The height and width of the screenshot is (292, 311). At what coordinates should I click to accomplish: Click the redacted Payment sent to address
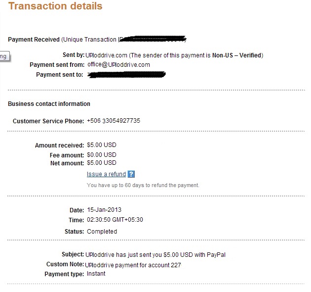(126, 75)
